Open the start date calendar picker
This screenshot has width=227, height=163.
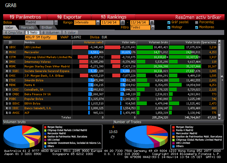pos(123,23)
